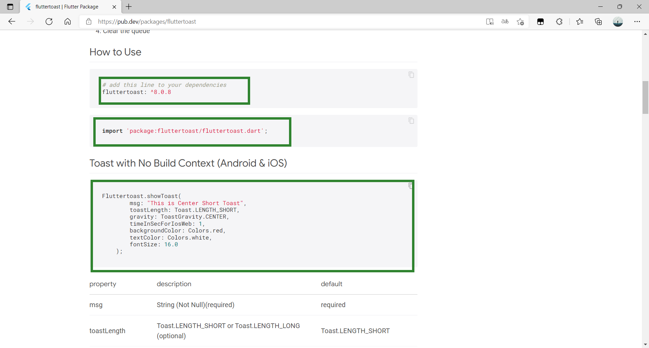
Task: Click 'fontSize: 16.0' code line
Action: click(x=154, y=245)
